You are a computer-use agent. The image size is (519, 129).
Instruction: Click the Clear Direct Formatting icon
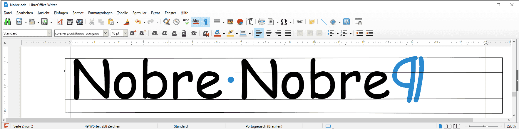[206, 33]
